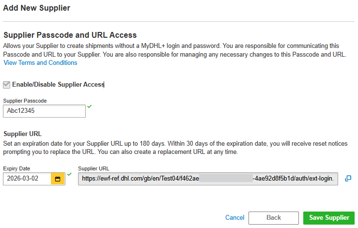Toggle the Enable/Disable Supplier Access checkbox
Image resolution: width=358 pixels, height=228 pixels.
pyautogui.click(x=6, y=85)
